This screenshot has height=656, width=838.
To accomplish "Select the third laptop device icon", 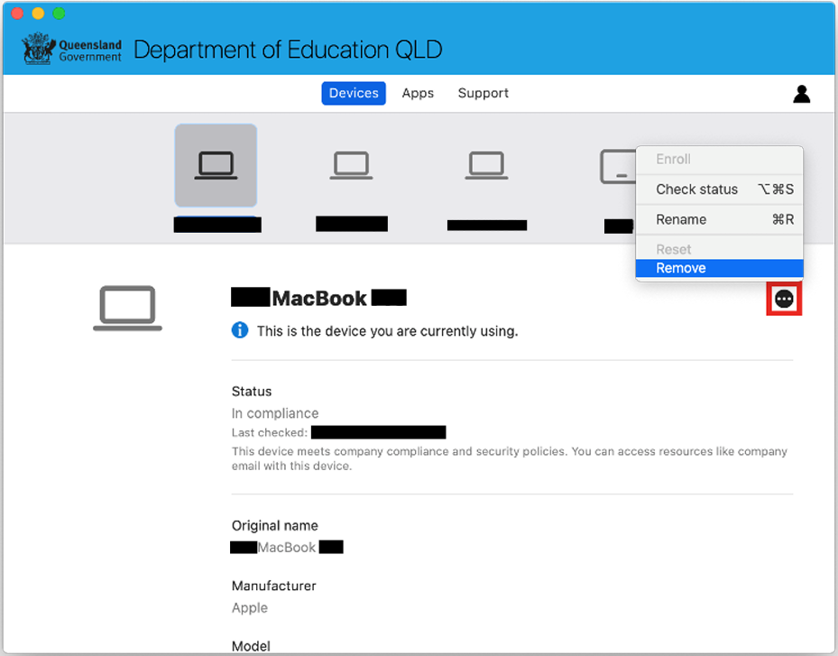I will point(486,165).
